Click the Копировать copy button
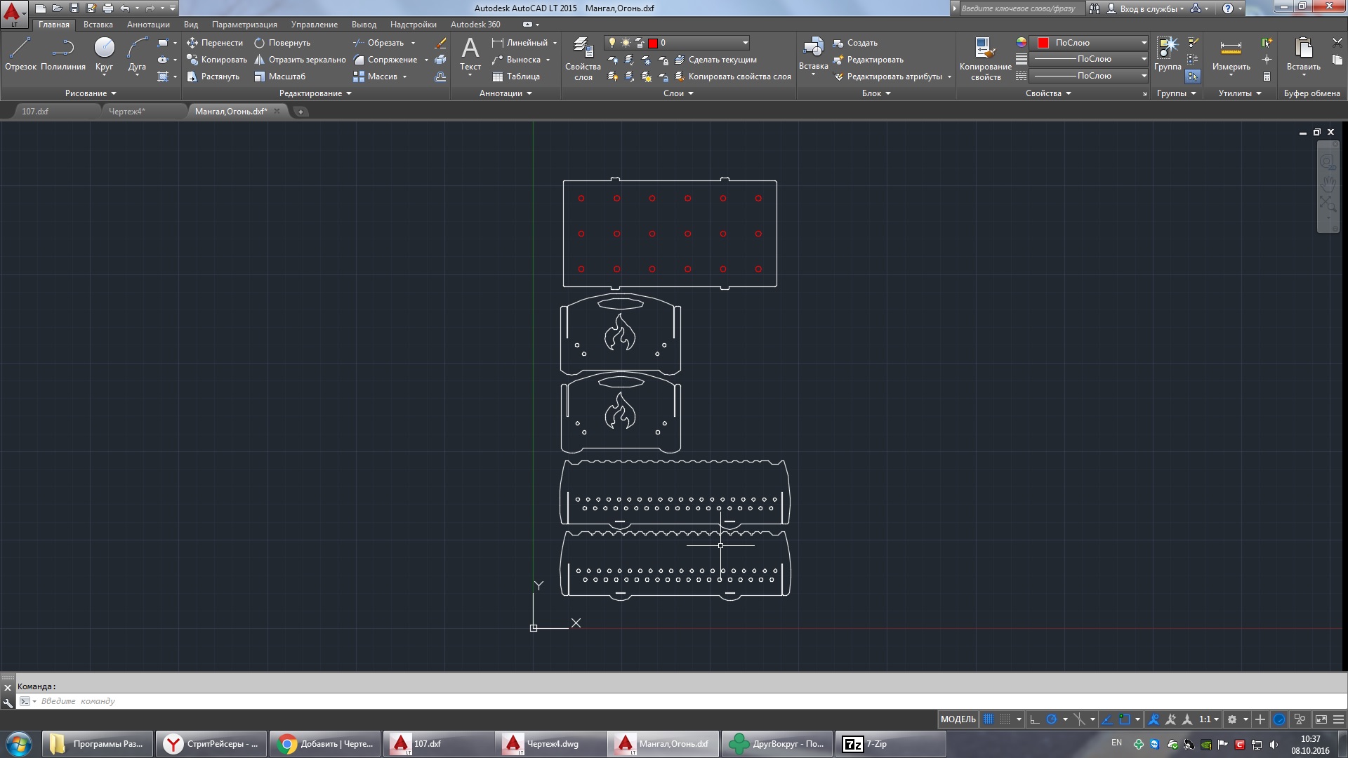The height and width of the screenshot is (758, 1348). [217, 60]
